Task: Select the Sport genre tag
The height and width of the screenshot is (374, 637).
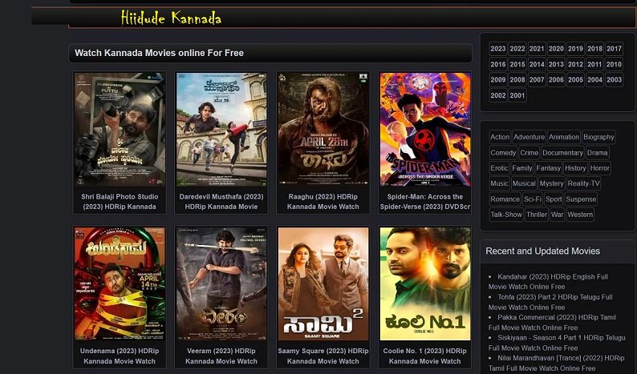Action: point(554,199)
